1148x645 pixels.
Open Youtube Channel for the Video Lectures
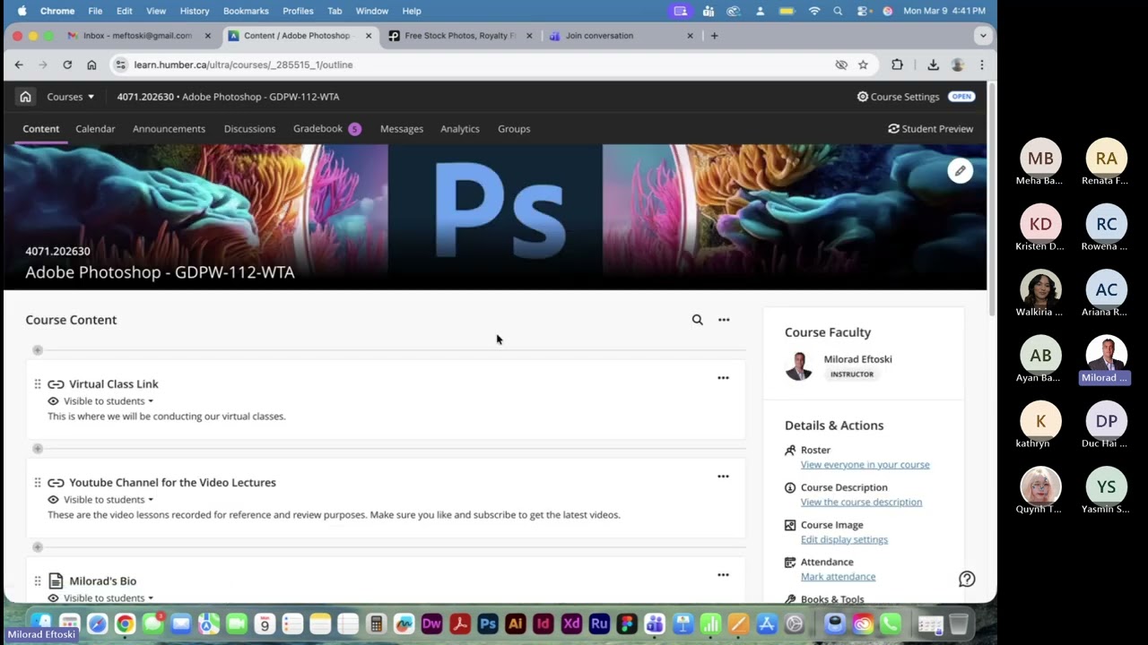pyautogui.click(x=172, y=483)
